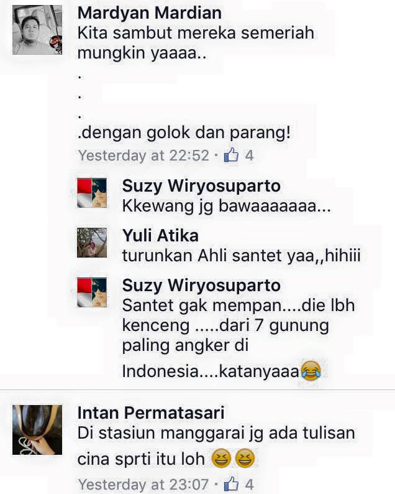Open the Yesterday at 23:07 timestamp
Screen dimensions: 395x494
point(143,484)
